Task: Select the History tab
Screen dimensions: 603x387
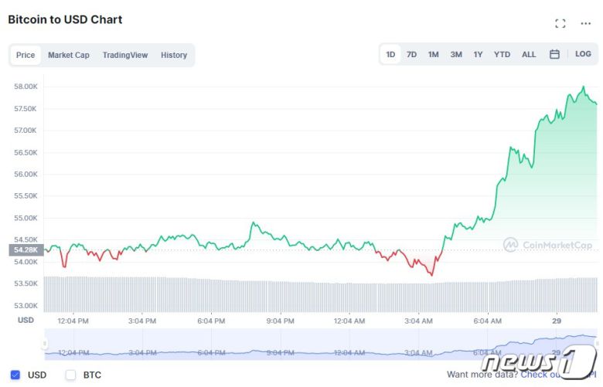Action: pos(174,55)
